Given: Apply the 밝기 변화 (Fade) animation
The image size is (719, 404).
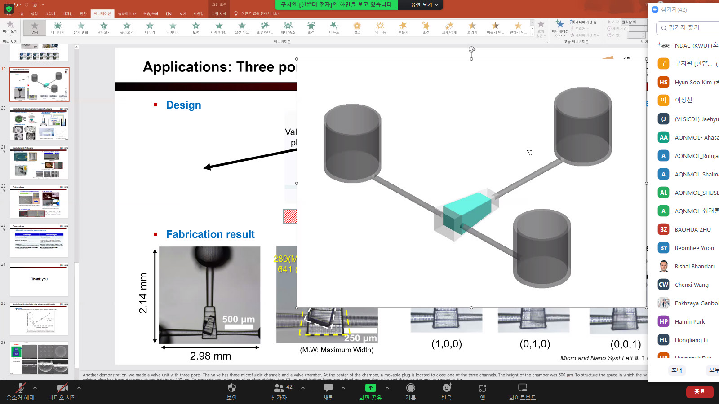Looking at the screenshot, I should pos(81,27).
